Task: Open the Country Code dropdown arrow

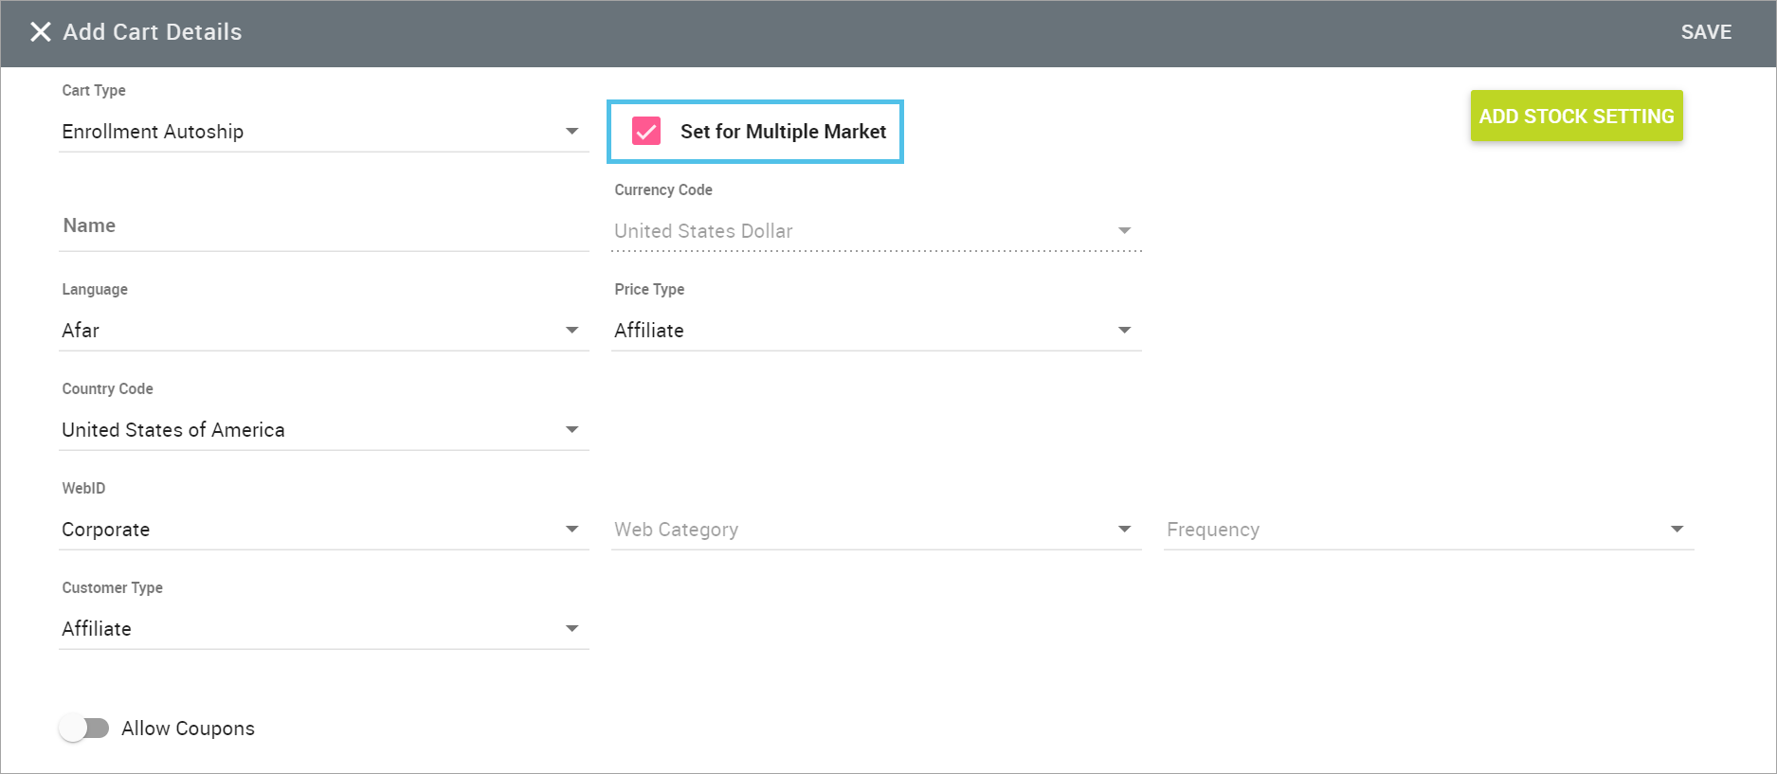Action: pos(571,429)
